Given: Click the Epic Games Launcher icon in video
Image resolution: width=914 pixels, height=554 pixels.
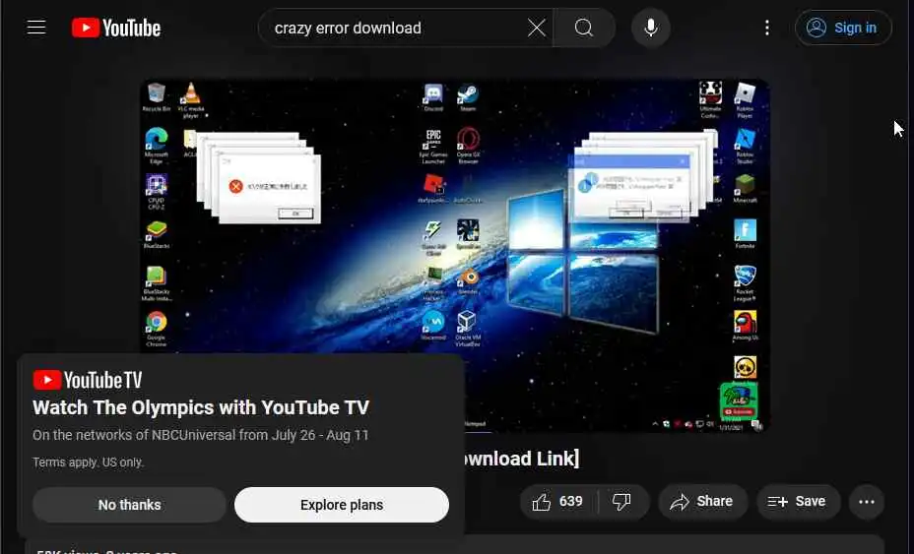Looking at the screenshot, I should (x=433, y=146).
